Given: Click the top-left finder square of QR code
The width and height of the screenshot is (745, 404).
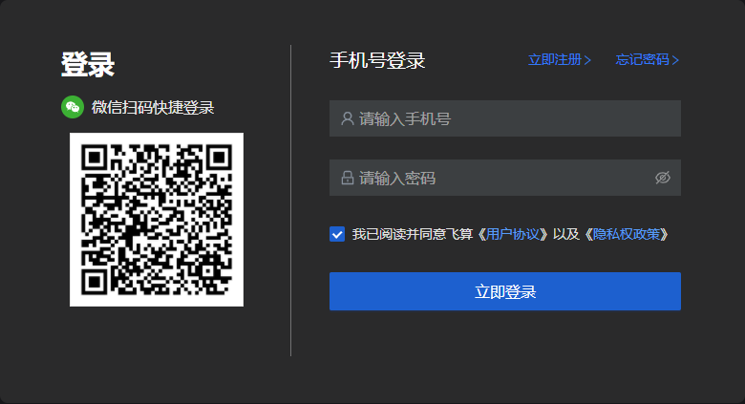Looking at the screenshot, I should [x=94, y=157].
